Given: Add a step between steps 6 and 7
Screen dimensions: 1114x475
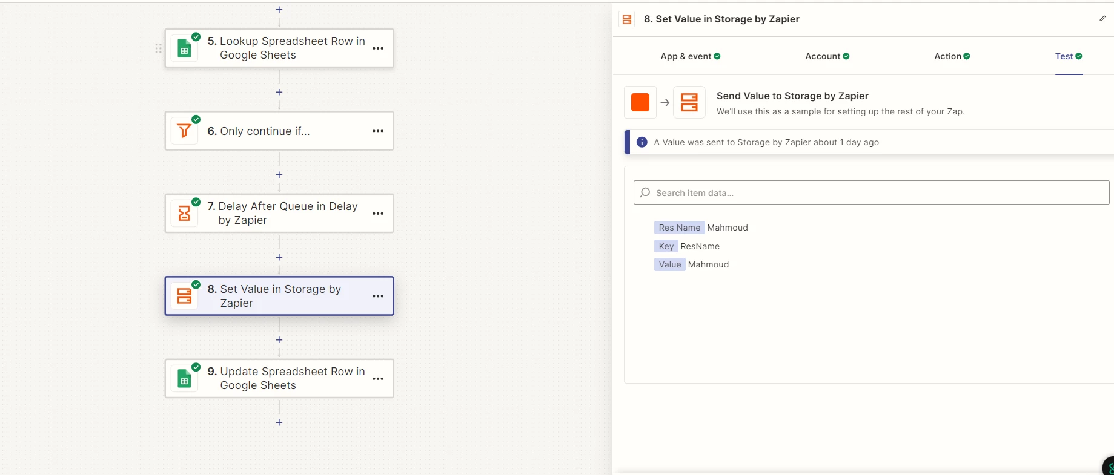Looking at the screenshot, I should (x=279, y=175).
